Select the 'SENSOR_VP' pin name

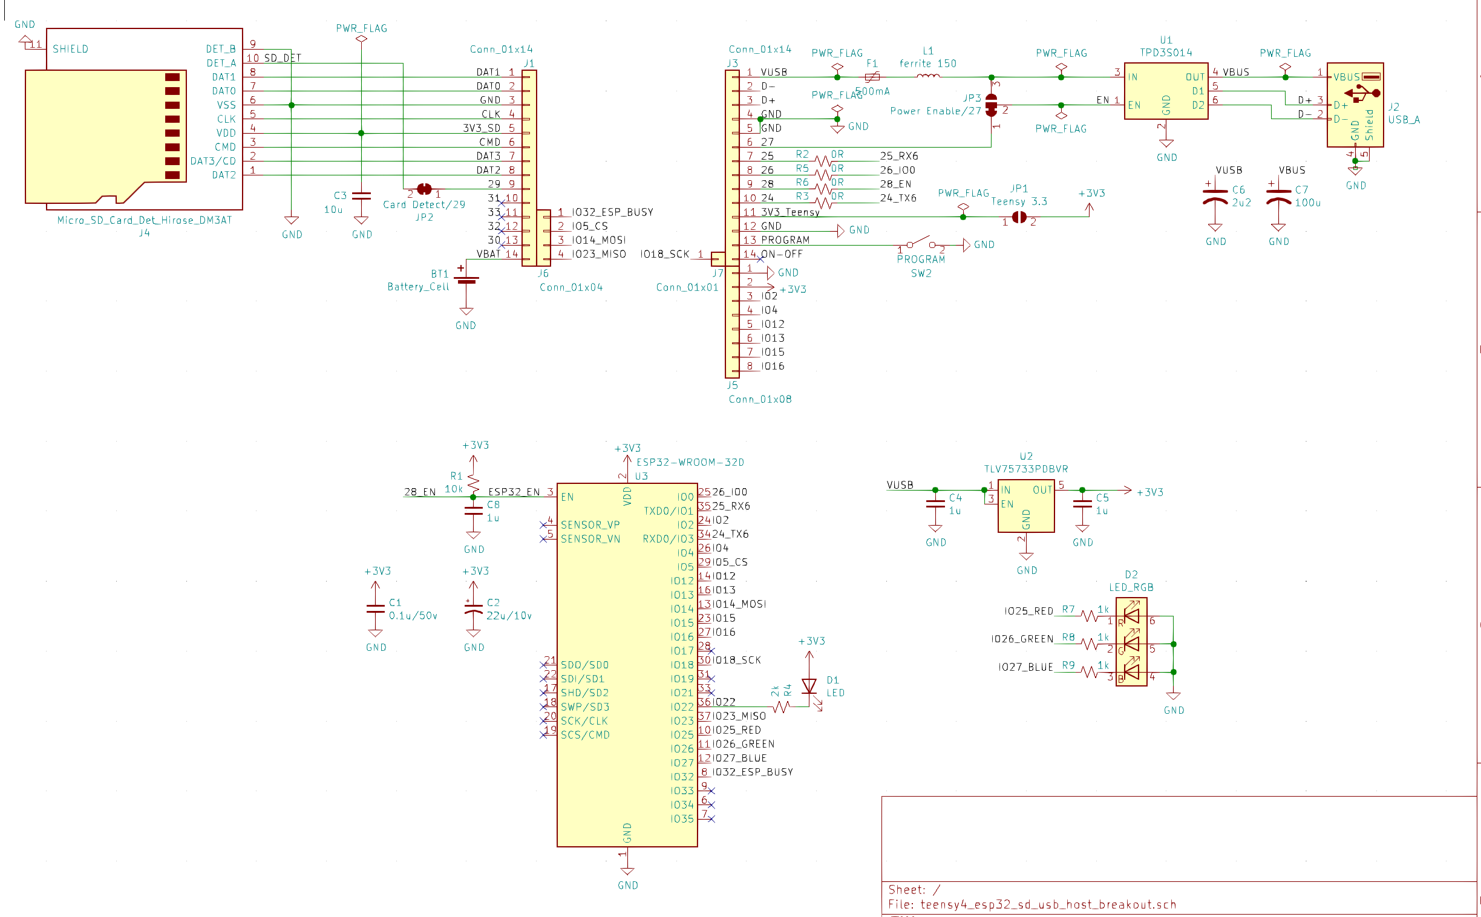[590, 525]
